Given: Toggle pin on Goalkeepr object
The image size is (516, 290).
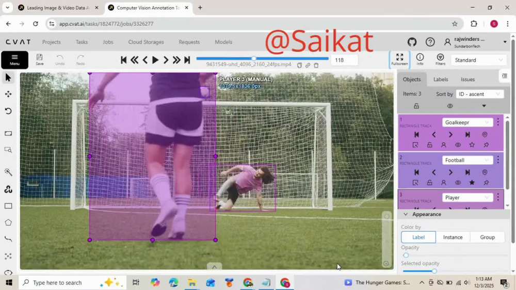Looking at the screenshot, I should (486, 145).
